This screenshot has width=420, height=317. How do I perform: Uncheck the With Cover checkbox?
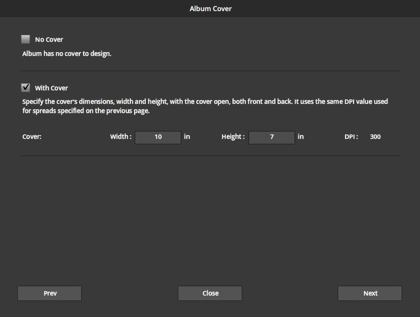[26, 87]
